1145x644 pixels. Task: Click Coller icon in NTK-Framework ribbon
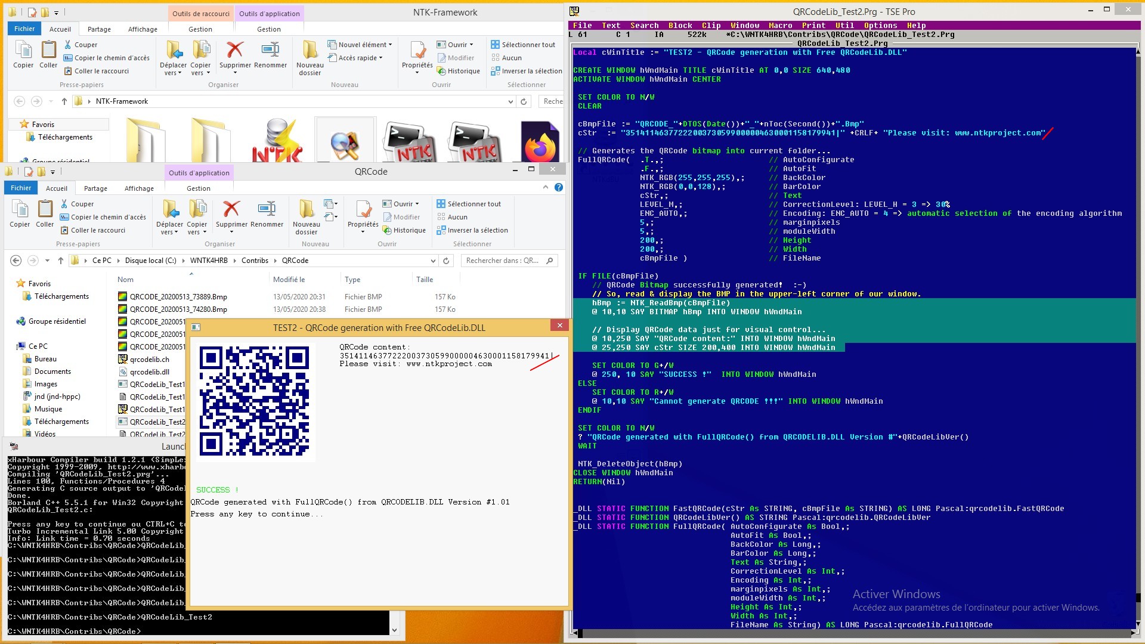tap(48, 54)
